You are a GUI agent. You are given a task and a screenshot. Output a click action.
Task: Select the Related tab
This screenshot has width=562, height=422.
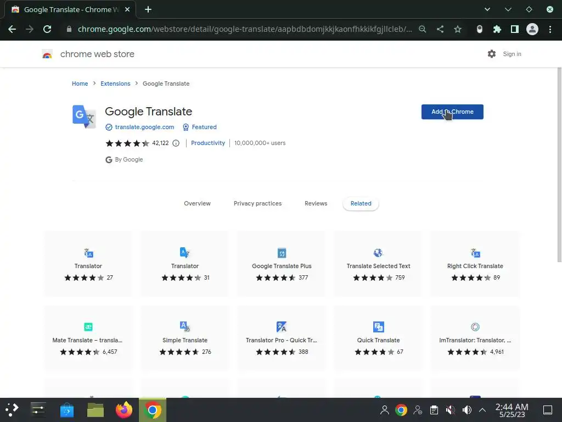(361, 203)
